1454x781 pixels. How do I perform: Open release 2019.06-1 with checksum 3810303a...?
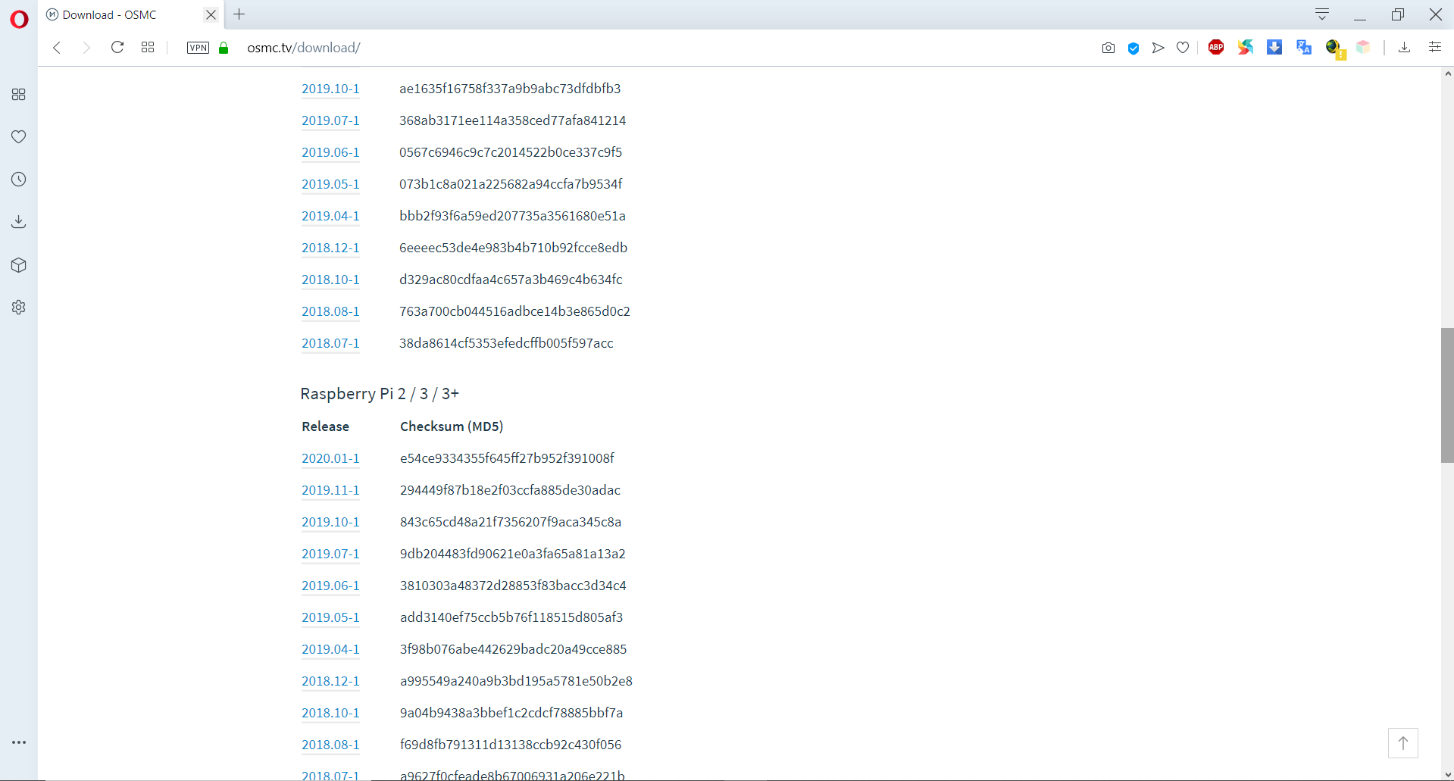(330, 586)
